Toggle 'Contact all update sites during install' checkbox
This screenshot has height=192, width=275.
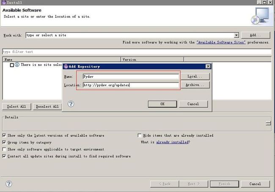point(4,156)
